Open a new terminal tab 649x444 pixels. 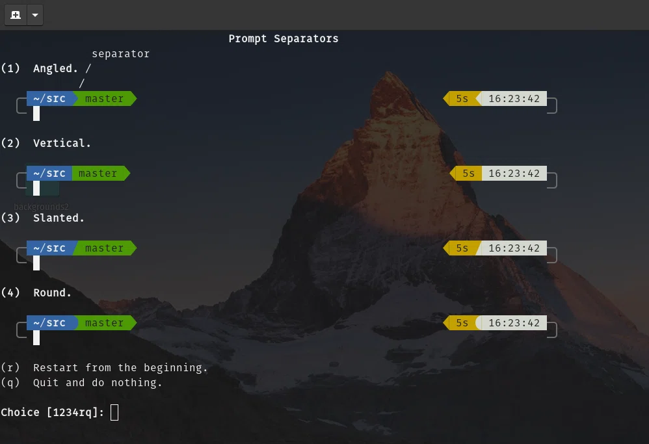coord(16,16)
